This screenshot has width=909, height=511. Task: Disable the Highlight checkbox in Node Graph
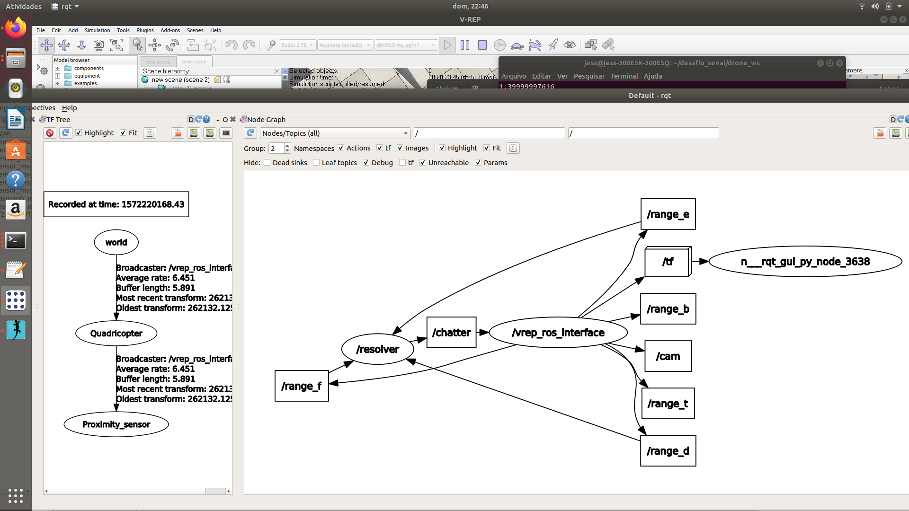443,148
